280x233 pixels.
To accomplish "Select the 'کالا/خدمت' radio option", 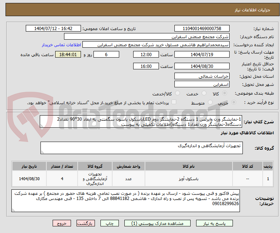I will 177,93.
